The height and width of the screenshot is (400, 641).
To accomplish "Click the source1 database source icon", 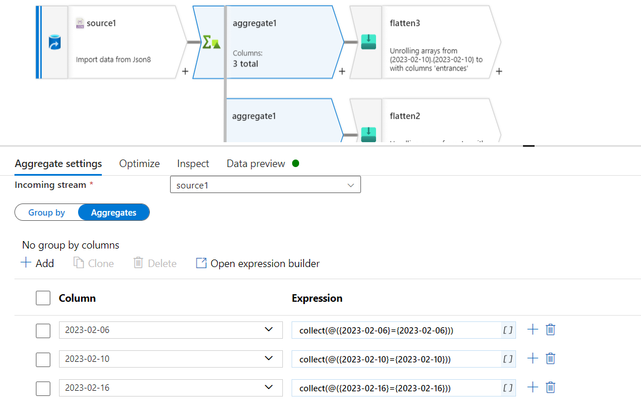I will (55, 42).
